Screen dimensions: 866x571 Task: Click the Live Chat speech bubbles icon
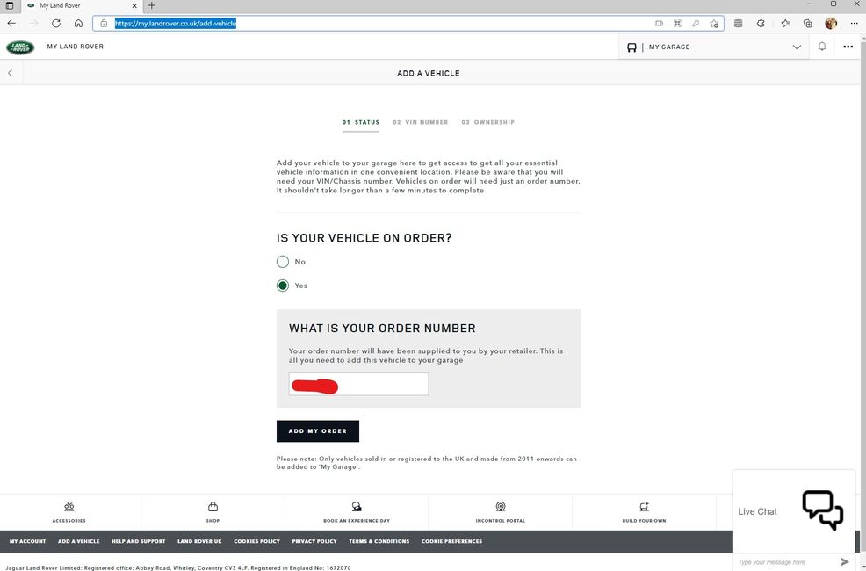pyautogui.click(x=822, y=510)
